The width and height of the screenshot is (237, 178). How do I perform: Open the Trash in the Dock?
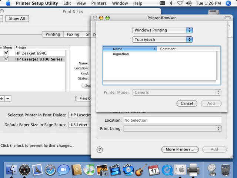[x=225, y=170]
